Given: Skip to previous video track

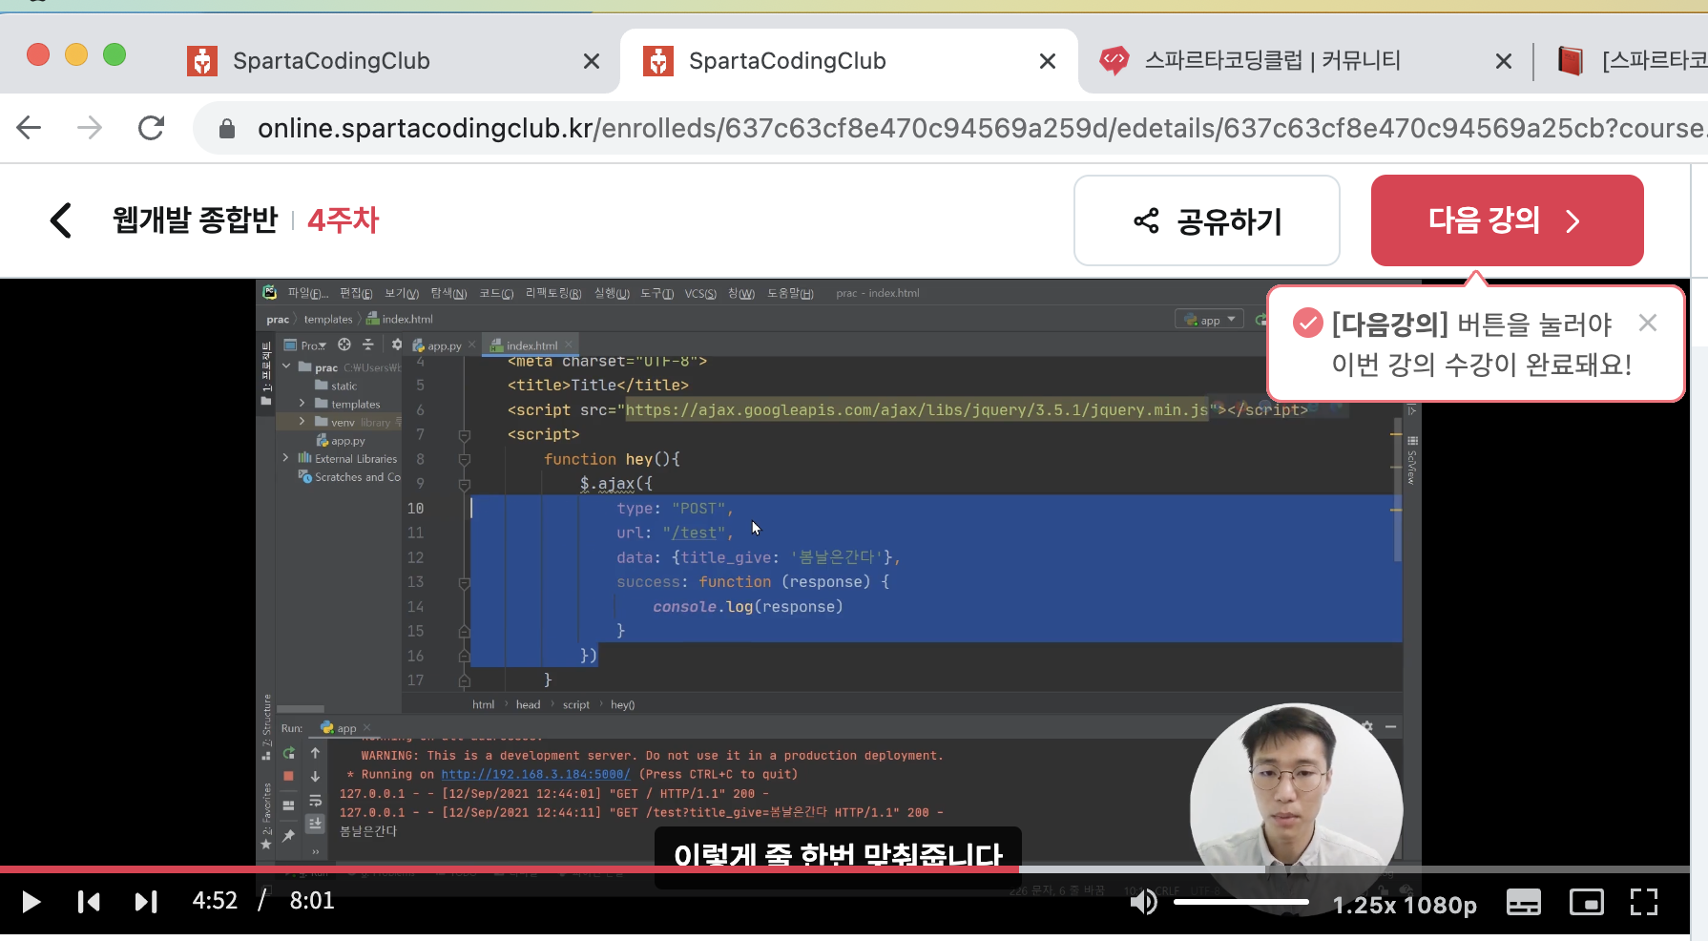Looking at the screenshot, I should tap(89, 902).
